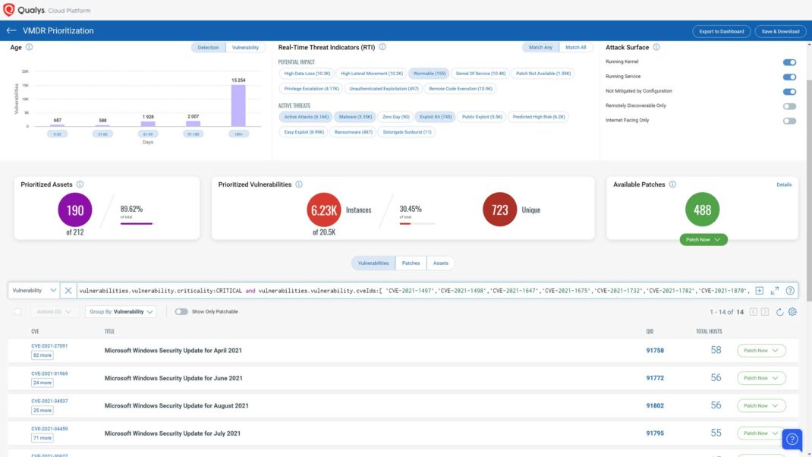
Task: Click the Qualys logo icon
Action: point(9,10)
